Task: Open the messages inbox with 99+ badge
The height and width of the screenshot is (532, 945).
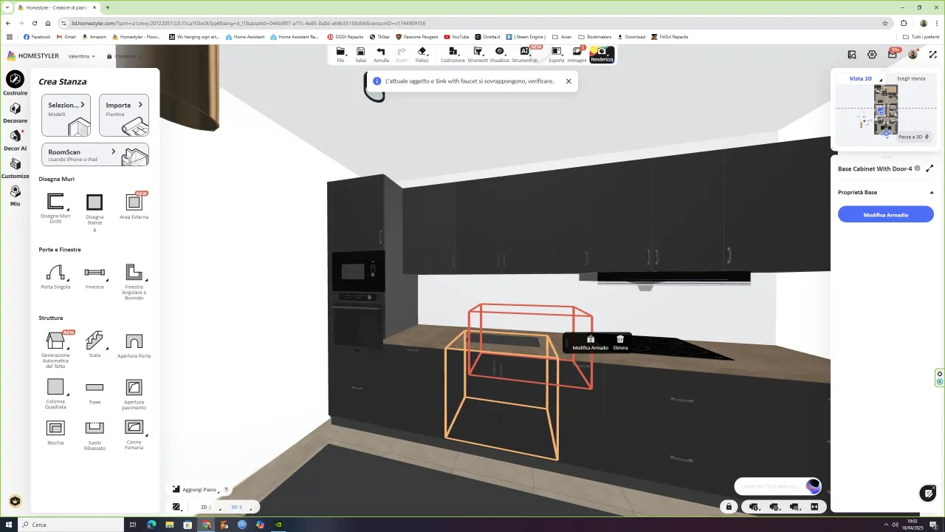Action: (893, 54)
